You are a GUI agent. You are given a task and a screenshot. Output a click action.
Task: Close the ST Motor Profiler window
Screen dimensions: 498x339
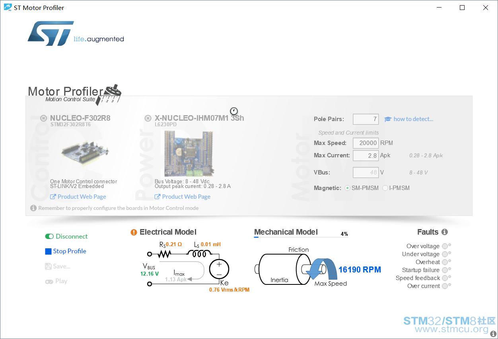tap(486, 8)
